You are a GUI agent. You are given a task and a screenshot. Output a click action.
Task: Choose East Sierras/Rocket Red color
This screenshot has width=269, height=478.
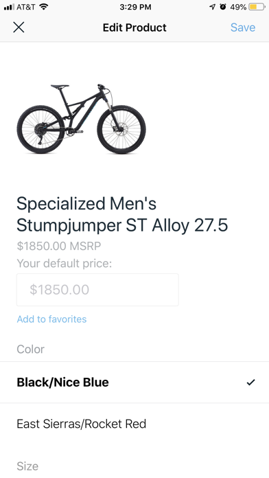(134, 424)
